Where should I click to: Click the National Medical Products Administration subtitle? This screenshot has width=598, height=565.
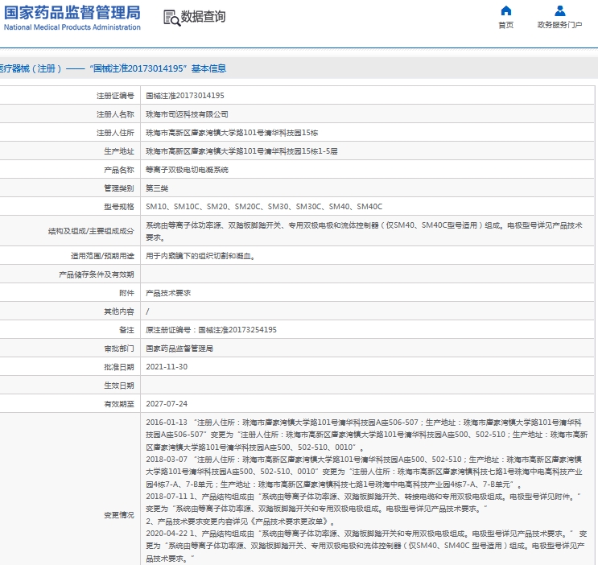(72, 27)
